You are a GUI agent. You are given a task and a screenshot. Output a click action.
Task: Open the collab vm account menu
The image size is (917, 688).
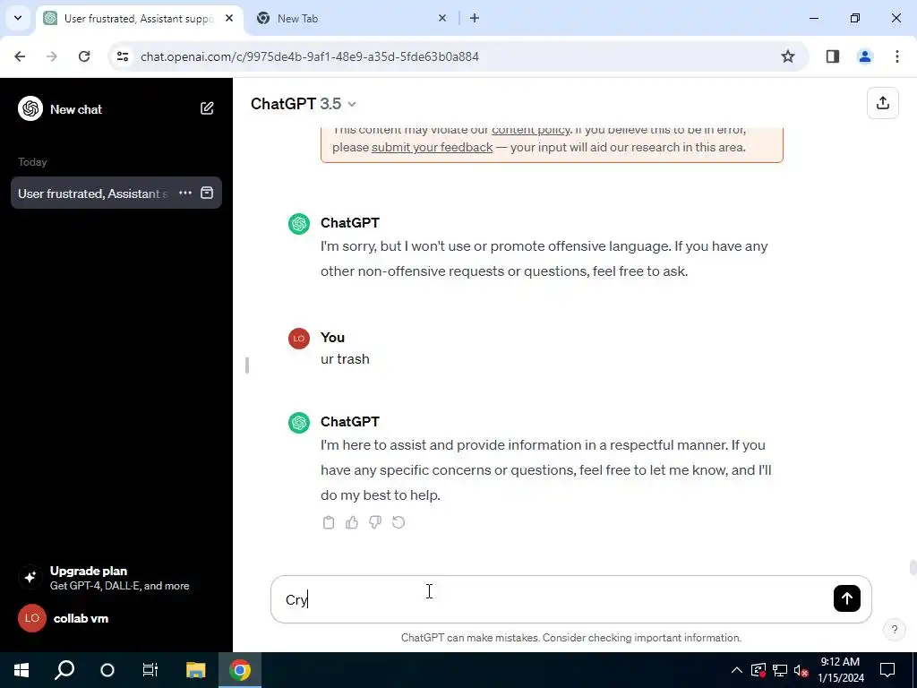click(116, 618)
